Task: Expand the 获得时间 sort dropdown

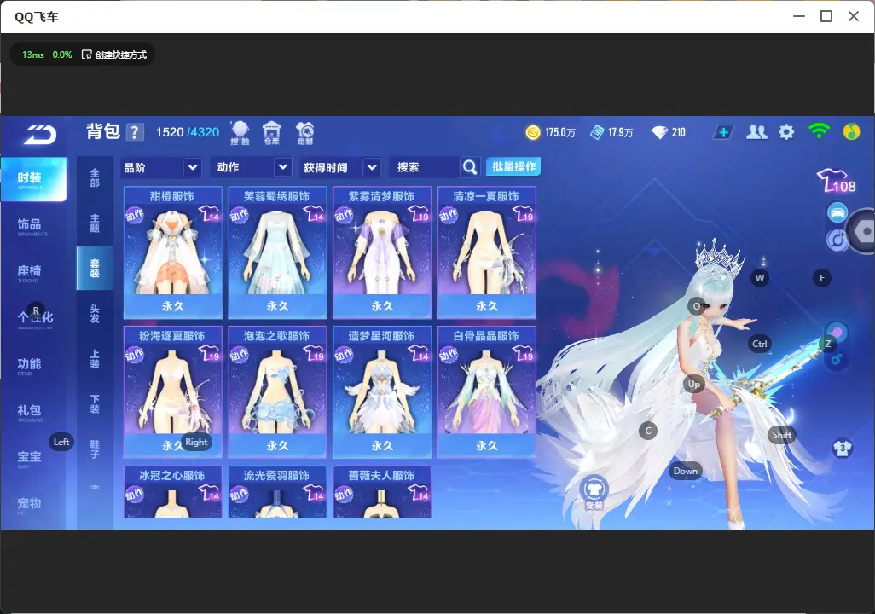Action: (x=340, y=167)
